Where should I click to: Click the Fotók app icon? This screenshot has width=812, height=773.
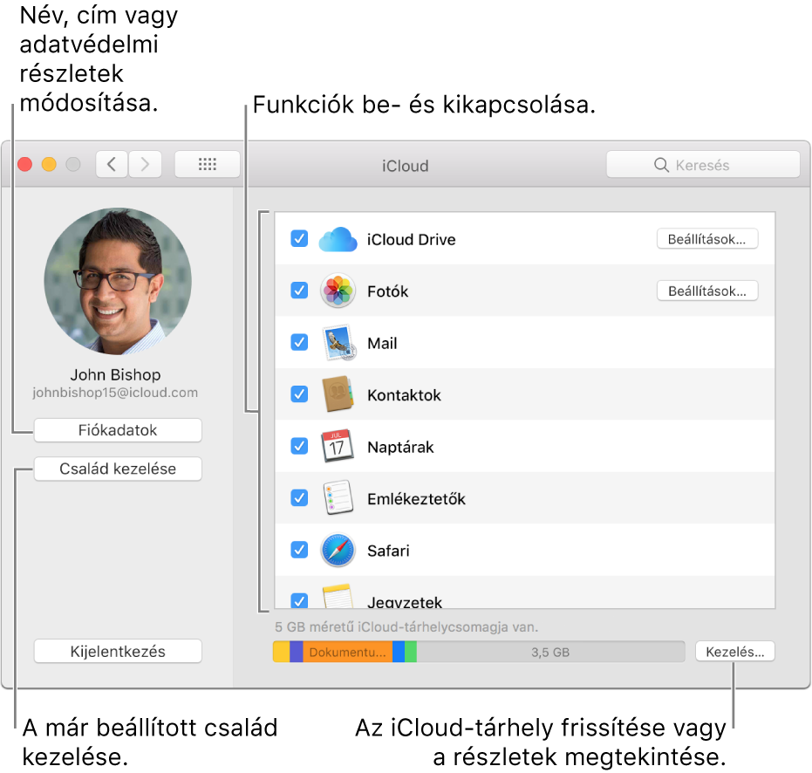click(x=338, y=291)
